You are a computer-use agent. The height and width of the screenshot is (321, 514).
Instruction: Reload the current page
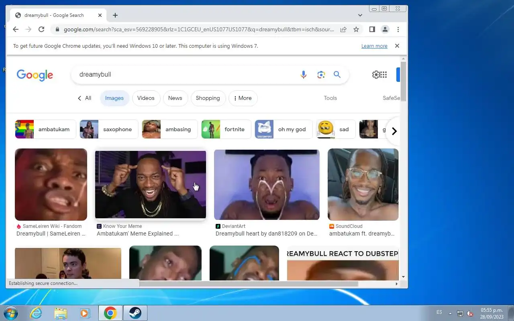pos(41,29)
